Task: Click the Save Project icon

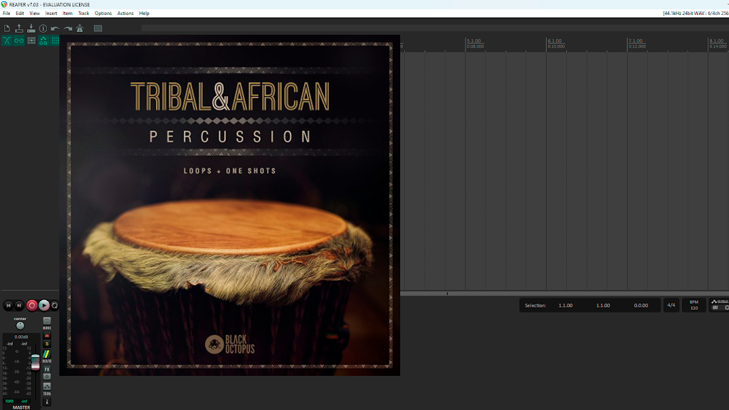Action: [x=31, y=28]
